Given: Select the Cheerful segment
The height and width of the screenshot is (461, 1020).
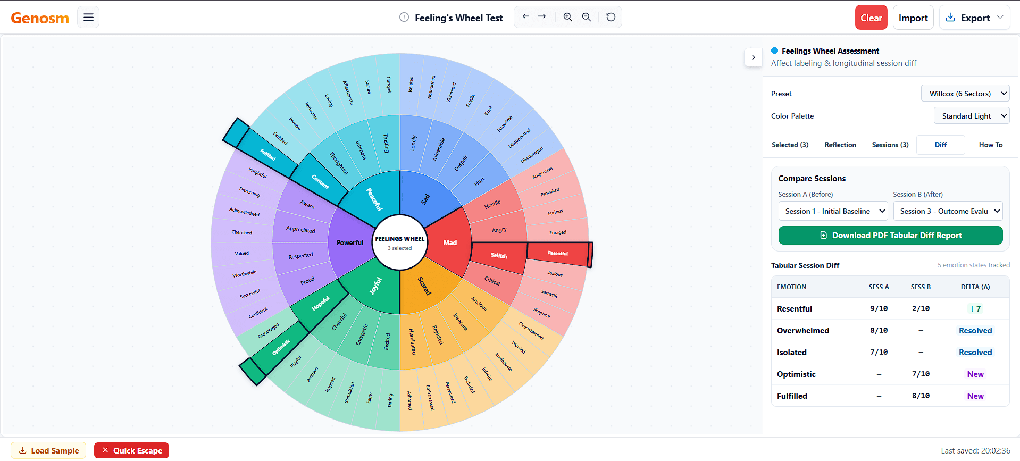Looking at the screenshot, I should coord(339,322).
